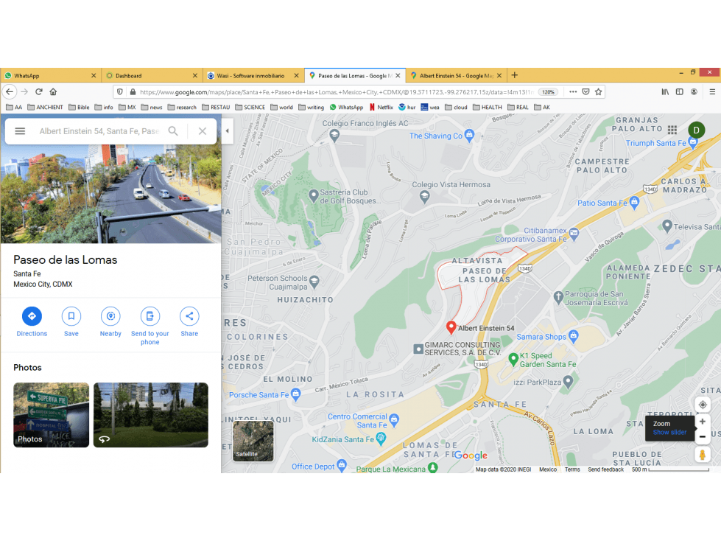Open Google apps grid icon
The width and height of the screenshot is (721, 541).
click(672, 130)
